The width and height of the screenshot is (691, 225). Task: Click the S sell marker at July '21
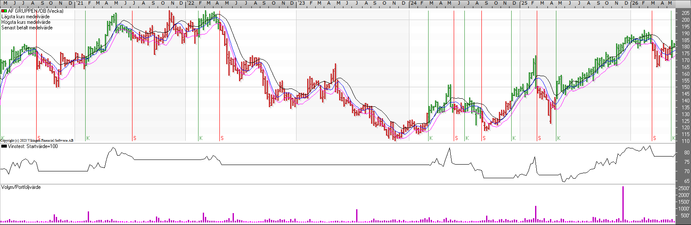pos(135,138)
